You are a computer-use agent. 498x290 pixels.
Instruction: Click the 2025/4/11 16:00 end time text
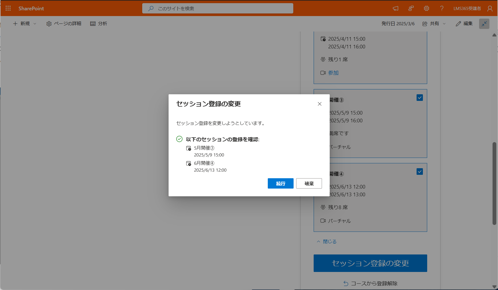pyautogui.click(x=347, y=47)
